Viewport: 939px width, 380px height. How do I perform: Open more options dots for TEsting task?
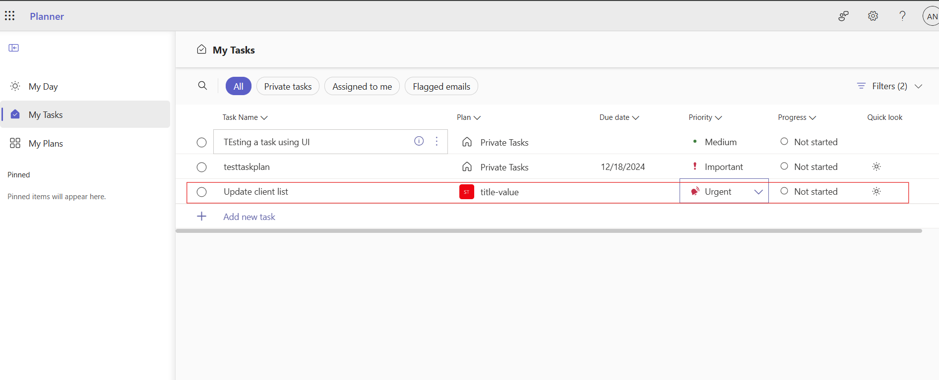[437, 141]
